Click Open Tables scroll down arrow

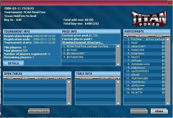pos(69,103)
